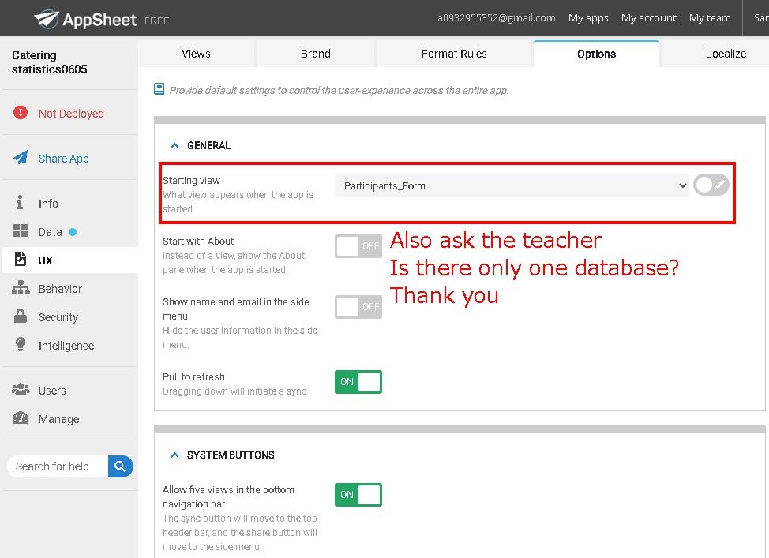Turn on Show name and email toggle
The height and width of the screenshot is (558, 769).
pos(358,307)
